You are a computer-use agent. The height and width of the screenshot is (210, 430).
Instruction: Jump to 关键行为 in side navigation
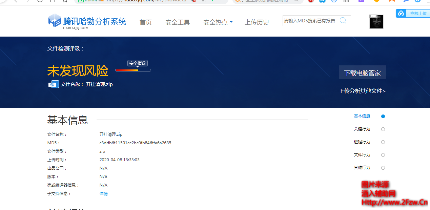362,129
